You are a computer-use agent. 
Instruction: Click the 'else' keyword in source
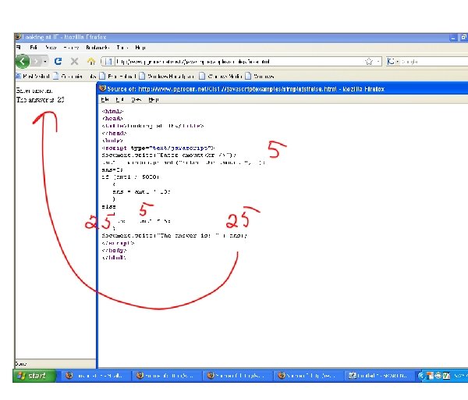[x=108, y=206]
